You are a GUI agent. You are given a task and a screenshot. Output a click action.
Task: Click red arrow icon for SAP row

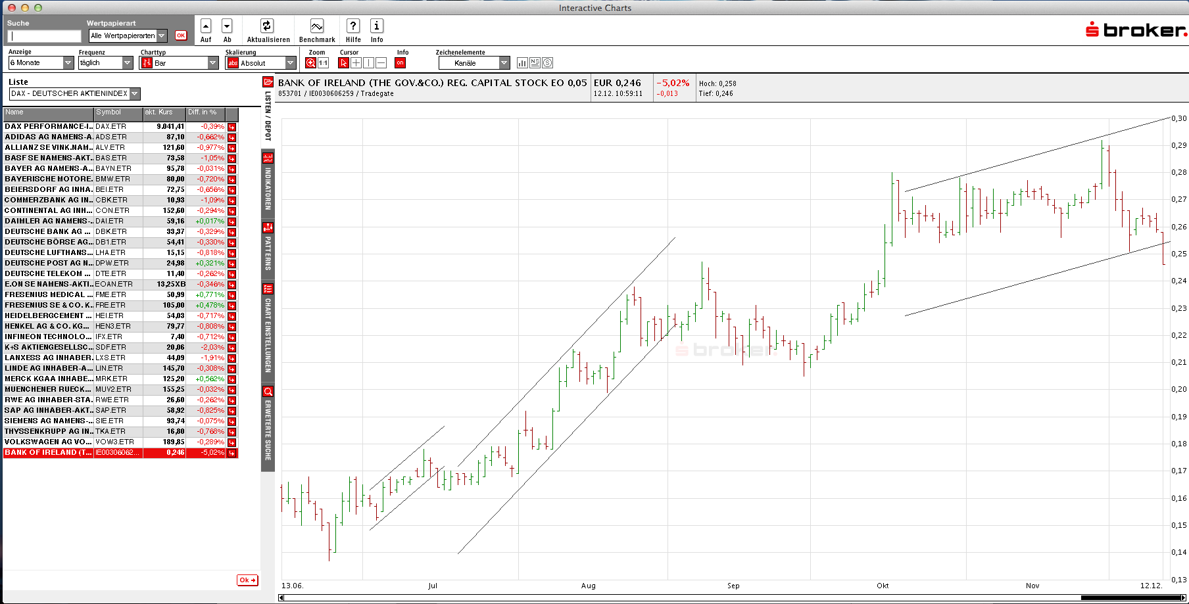click(232, 411)
